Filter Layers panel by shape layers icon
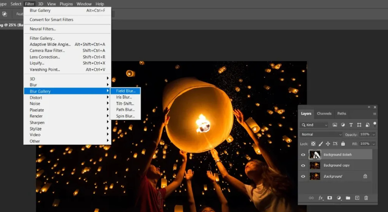 (359, 125)
